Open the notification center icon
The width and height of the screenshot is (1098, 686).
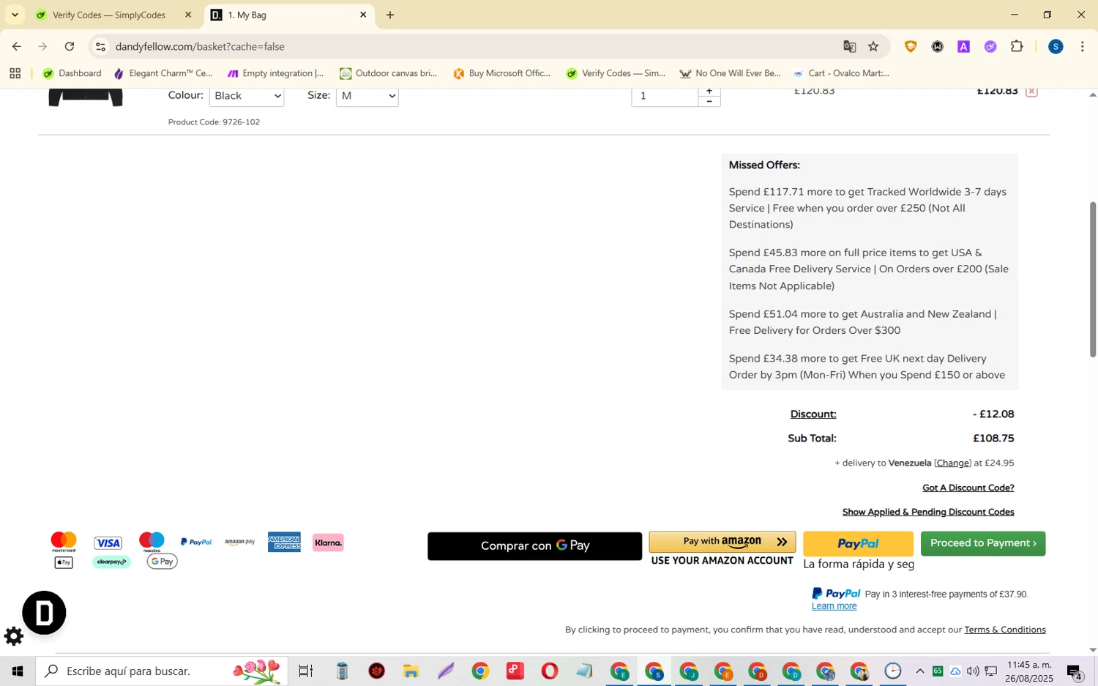[x=1075, y=671]
